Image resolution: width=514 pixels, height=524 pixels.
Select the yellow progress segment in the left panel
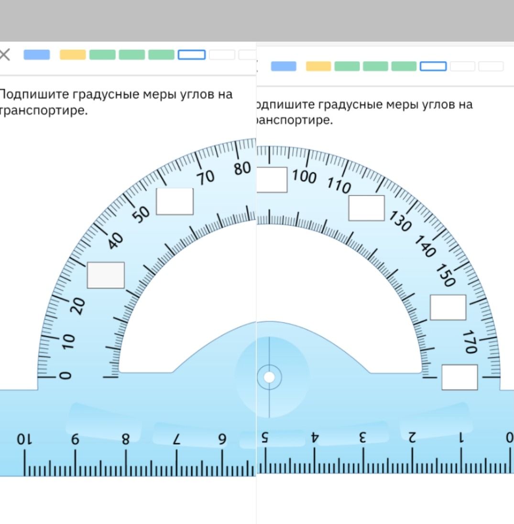click(x=73, y=55)
